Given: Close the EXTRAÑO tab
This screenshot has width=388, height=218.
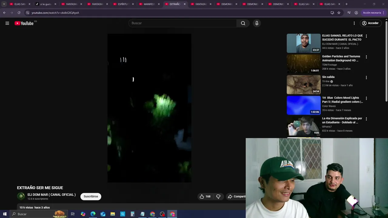Looking at the screenshot, I should click(185, 4).
